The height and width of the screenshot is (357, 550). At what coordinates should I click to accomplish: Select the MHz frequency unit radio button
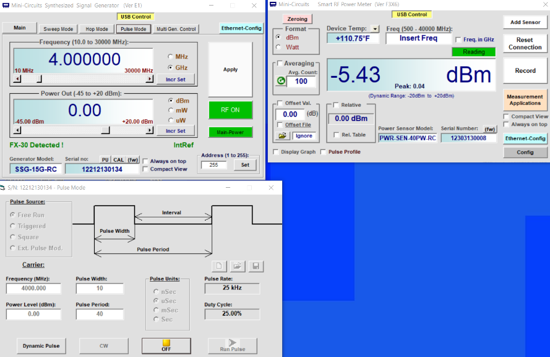point(171,56)
